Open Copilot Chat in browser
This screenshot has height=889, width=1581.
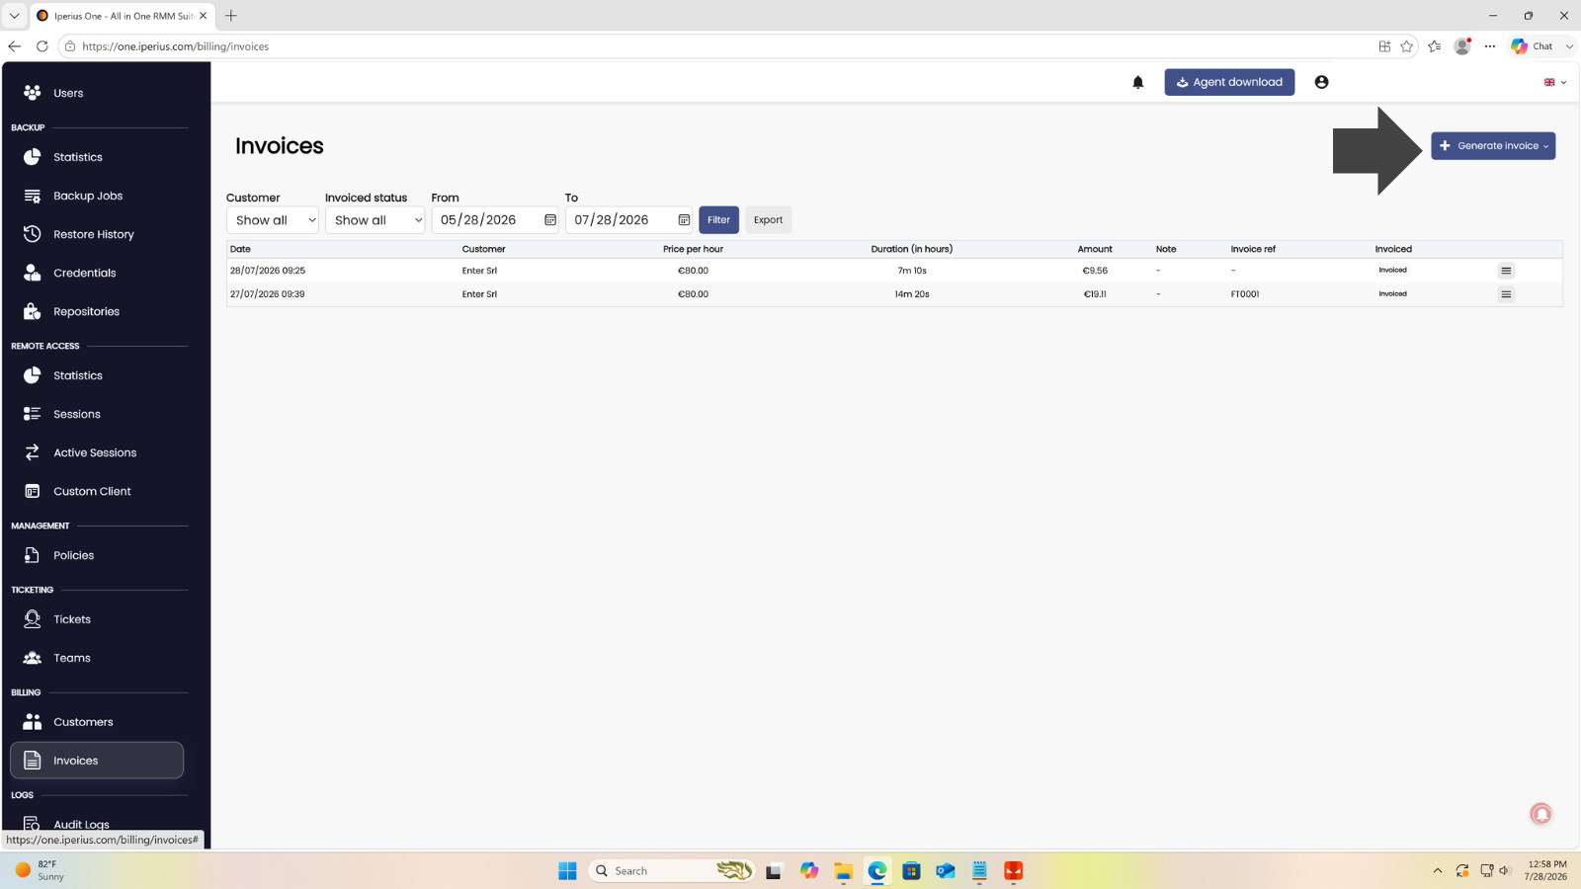(x=1533, y=46)
